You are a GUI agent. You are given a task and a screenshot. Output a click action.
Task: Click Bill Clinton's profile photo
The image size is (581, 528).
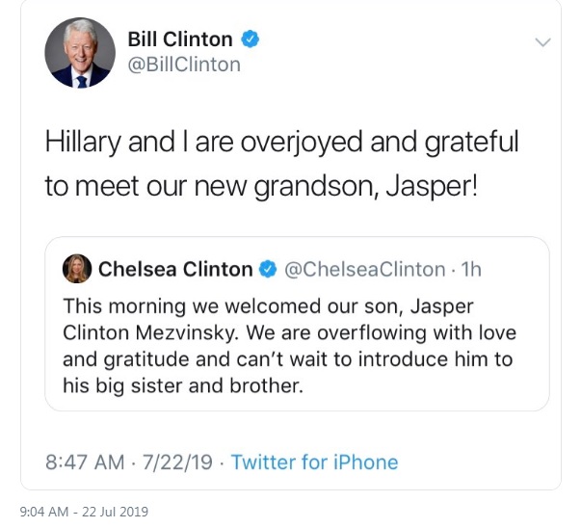80,53
